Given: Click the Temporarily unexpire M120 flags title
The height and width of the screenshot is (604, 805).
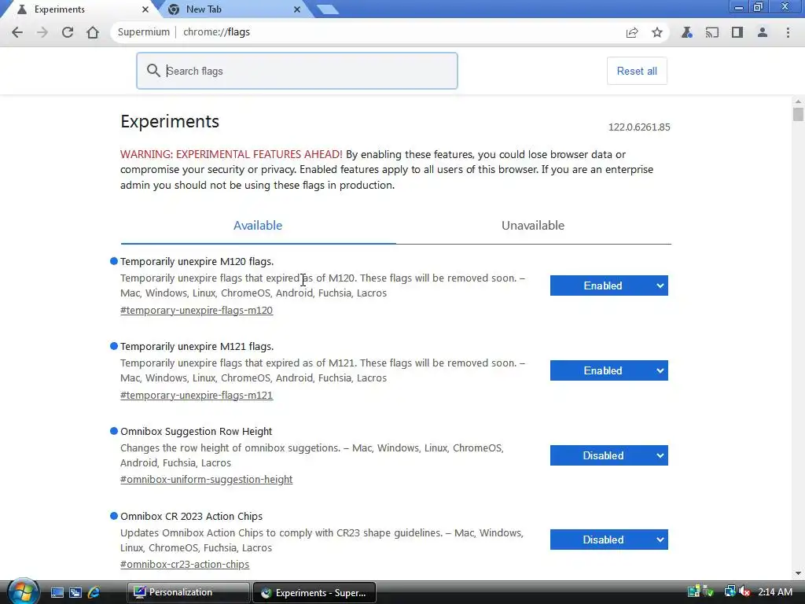Looking at the screenshot, I should click(197, 261).
